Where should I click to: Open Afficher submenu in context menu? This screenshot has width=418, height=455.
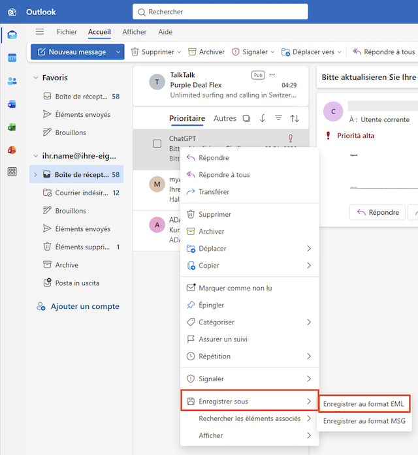(x=249, y=435)
